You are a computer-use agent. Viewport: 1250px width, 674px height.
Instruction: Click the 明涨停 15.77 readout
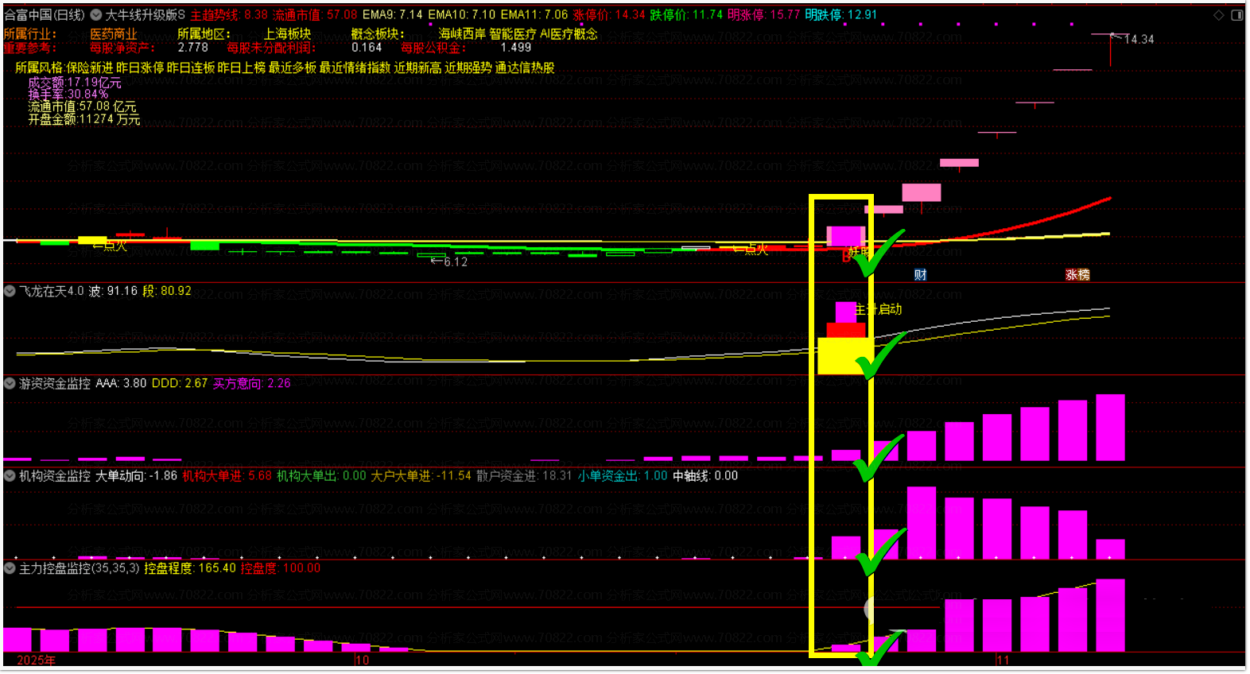[764, 14]
